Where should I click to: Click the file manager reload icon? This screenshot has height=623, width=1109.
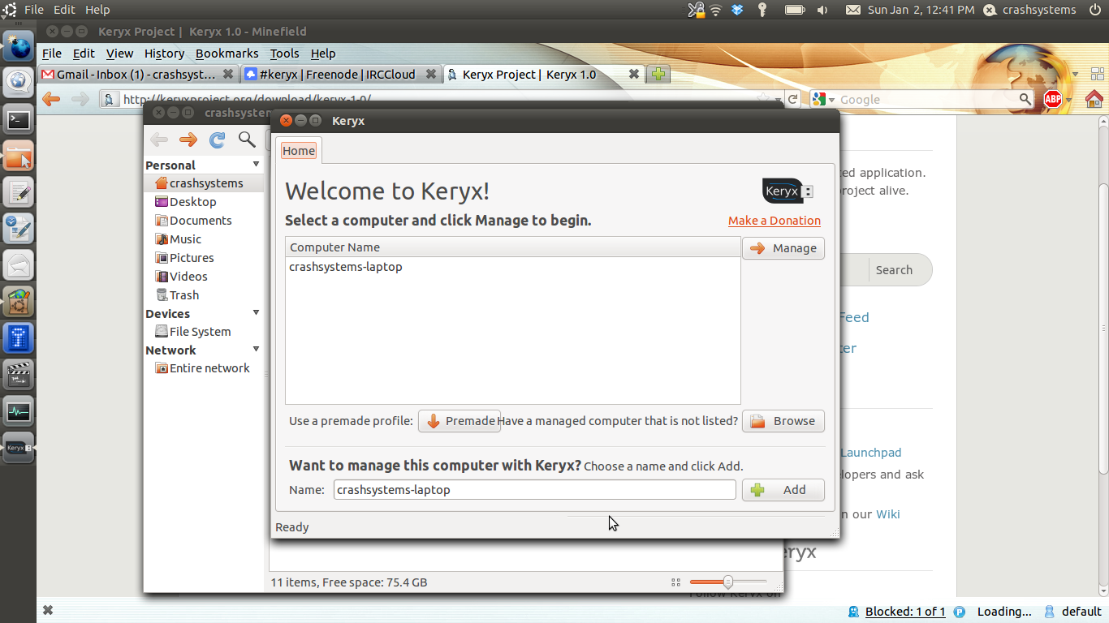coord(217,140)
